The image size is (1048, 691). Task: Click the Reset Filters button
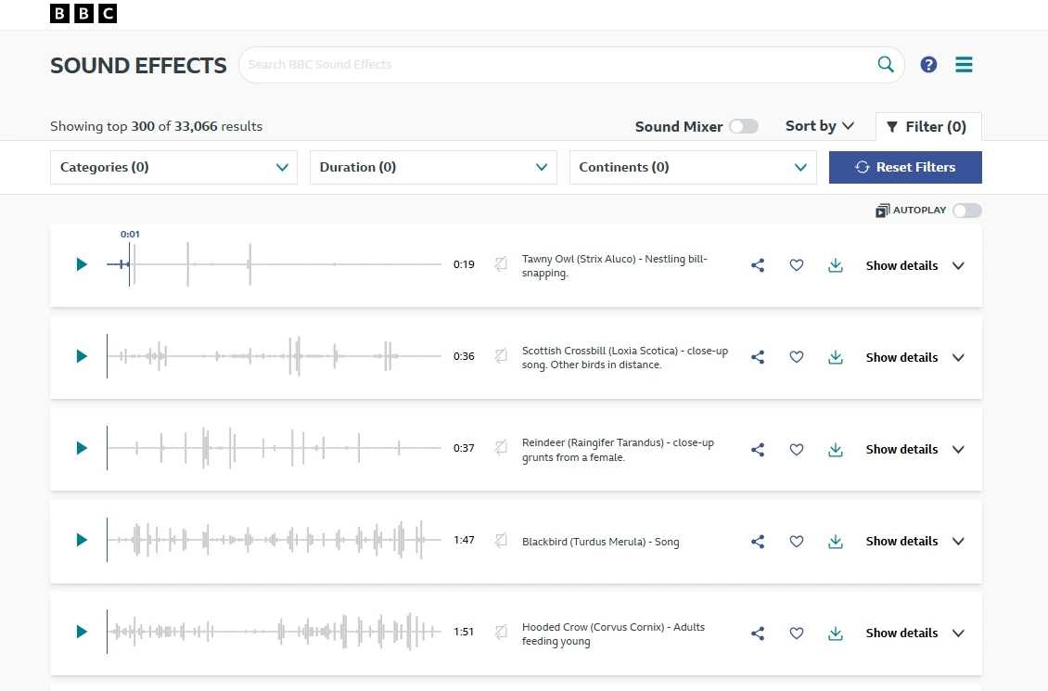(x=905, y=167)
